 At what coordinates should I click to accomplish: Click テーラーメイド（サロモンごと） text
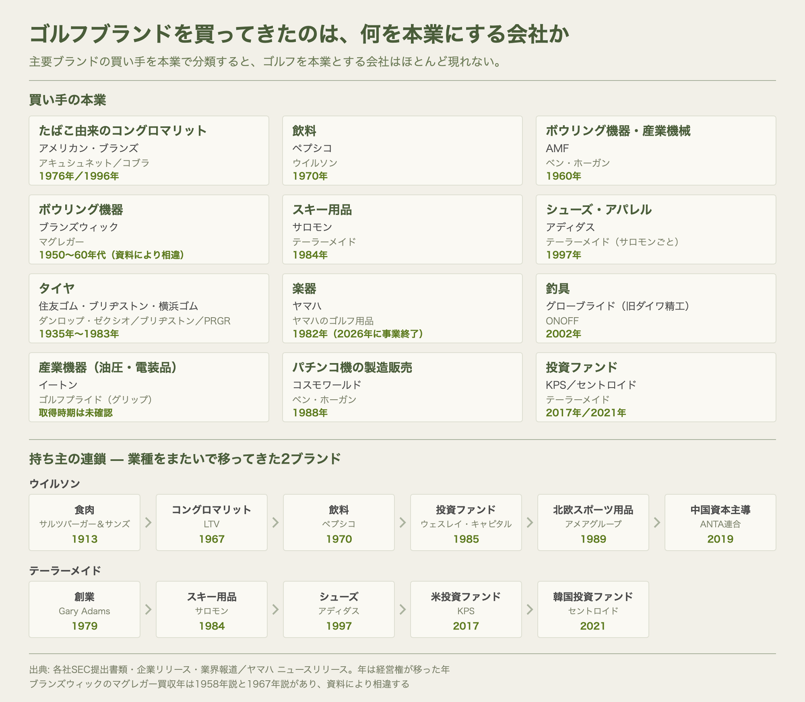(613, 242)
